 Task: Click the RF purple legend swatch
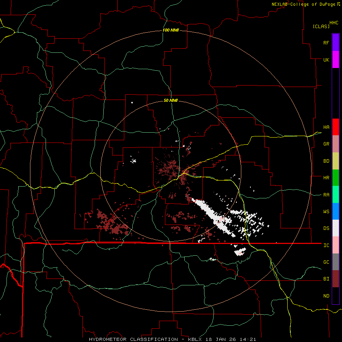pos(336,43)
